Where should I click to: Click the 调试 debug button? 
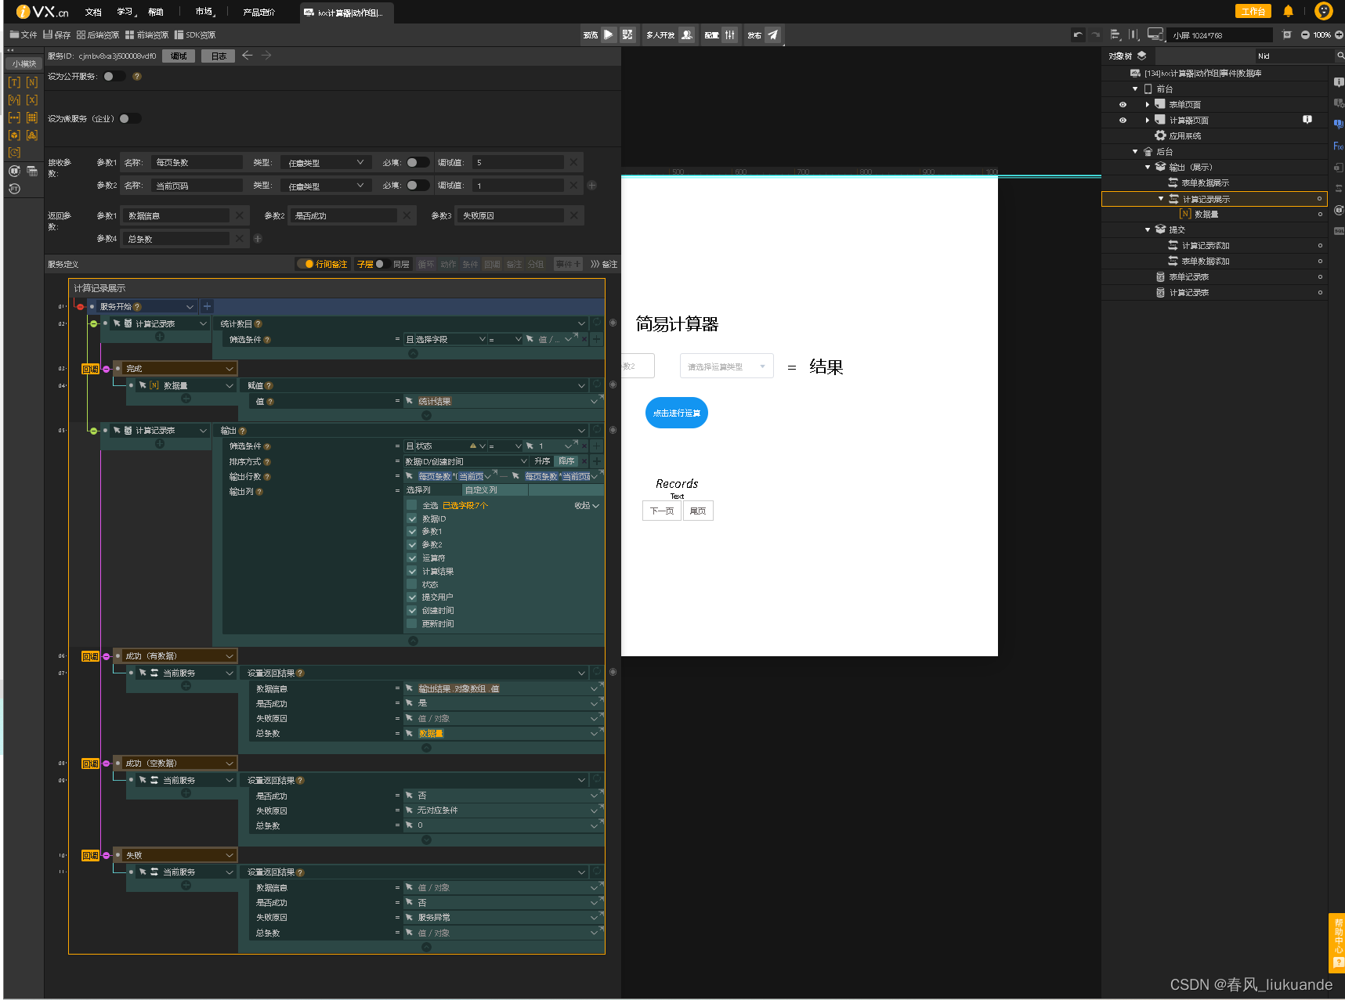coord(179,56)
